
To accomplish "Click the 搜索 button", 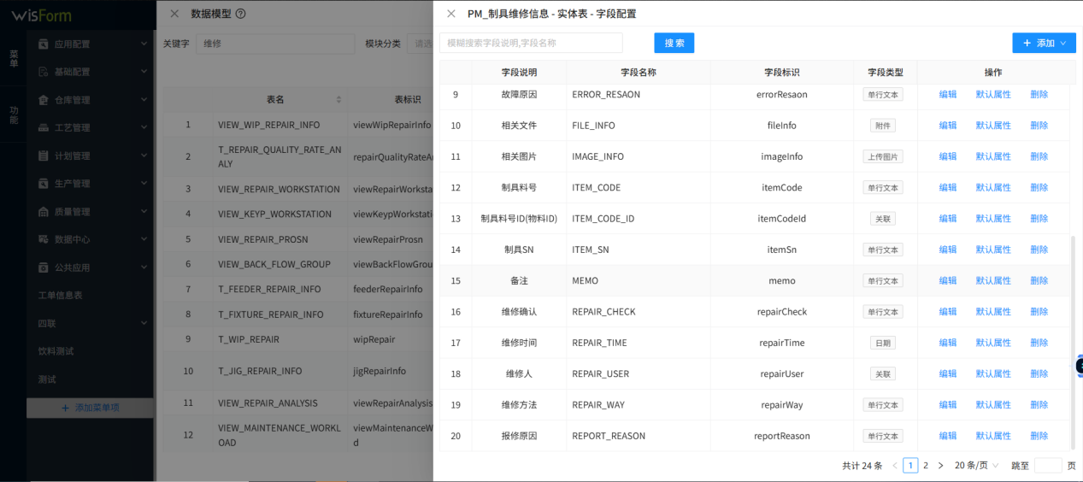I will coord(674,43).
